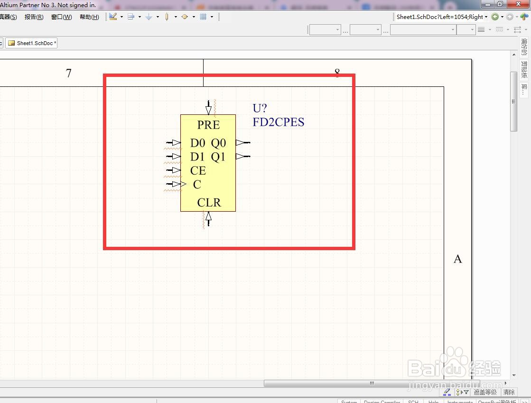
Task: Expand the alignment tools dropdown arrow
Action: click(x=140, y=17)
